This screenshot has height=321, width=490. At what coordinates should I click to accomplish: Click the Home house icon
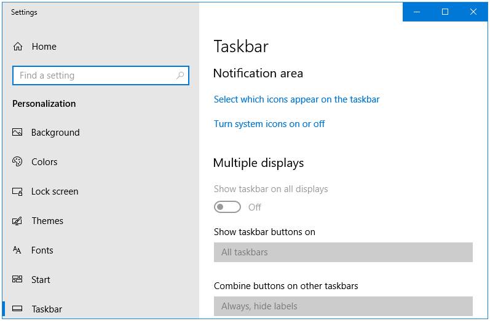click(x=17, y=47)
